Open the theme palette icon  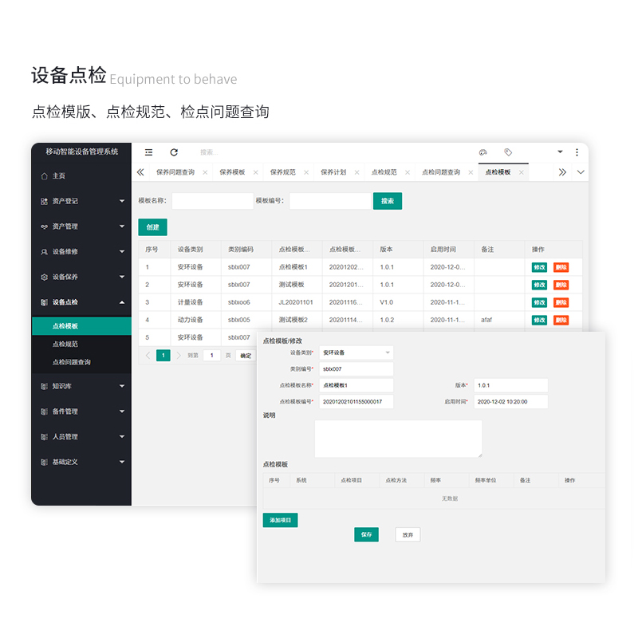[x=483, y=152]
